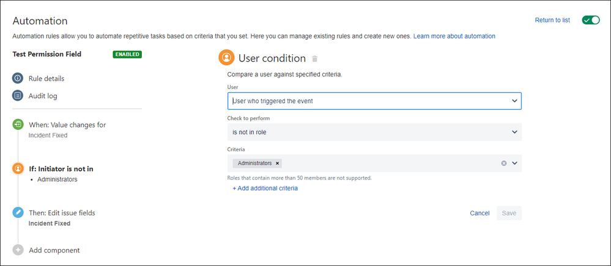Clear all criteria with the circled x icon
The height and width of the screenshot is (266, 611).
pos(504,164)
